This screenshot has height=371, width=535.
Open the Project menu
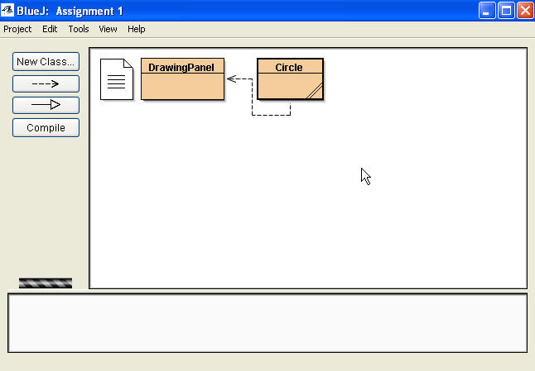click(17, 29)
